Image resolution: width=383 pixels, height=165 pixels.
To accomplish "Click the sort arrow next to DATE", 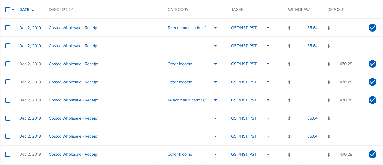I will [33, 10].
